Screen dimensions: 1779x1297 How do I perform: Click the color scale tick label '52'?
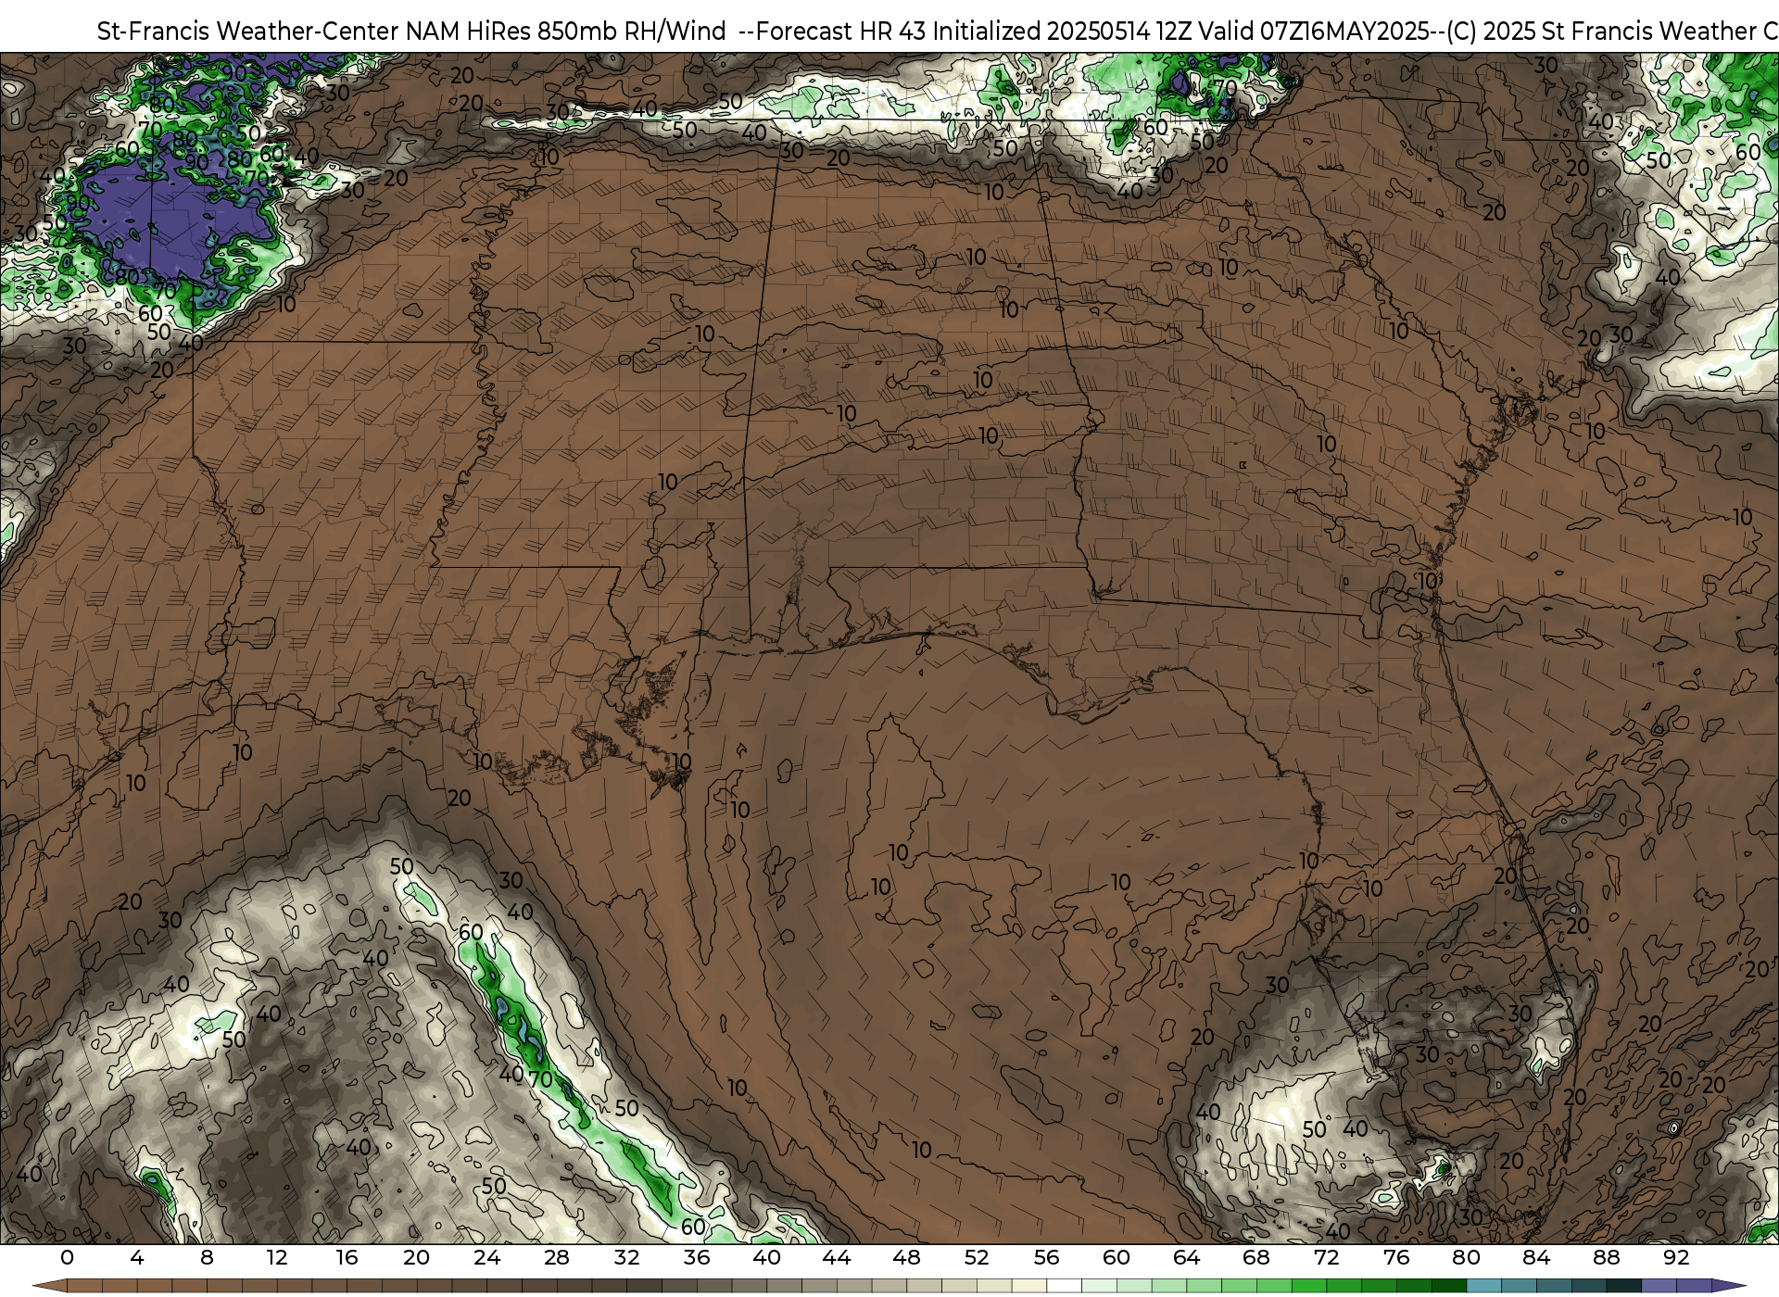tap(977, 1257)
